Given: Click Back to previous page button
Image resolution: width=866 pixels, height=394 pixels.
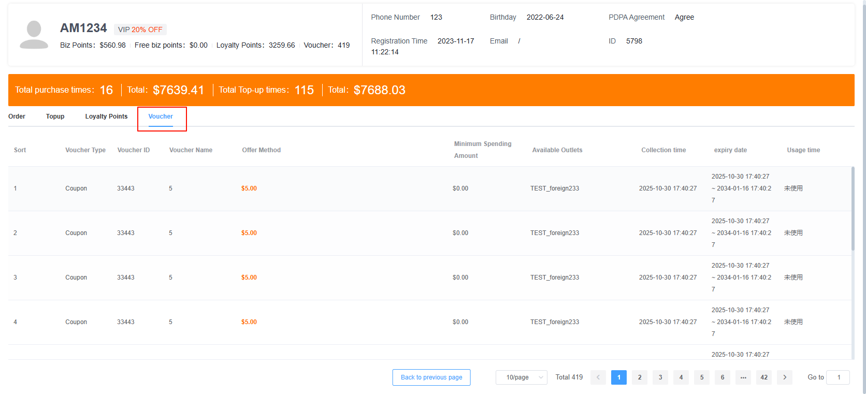Looking at the screenshot, I should click(431, 377).
